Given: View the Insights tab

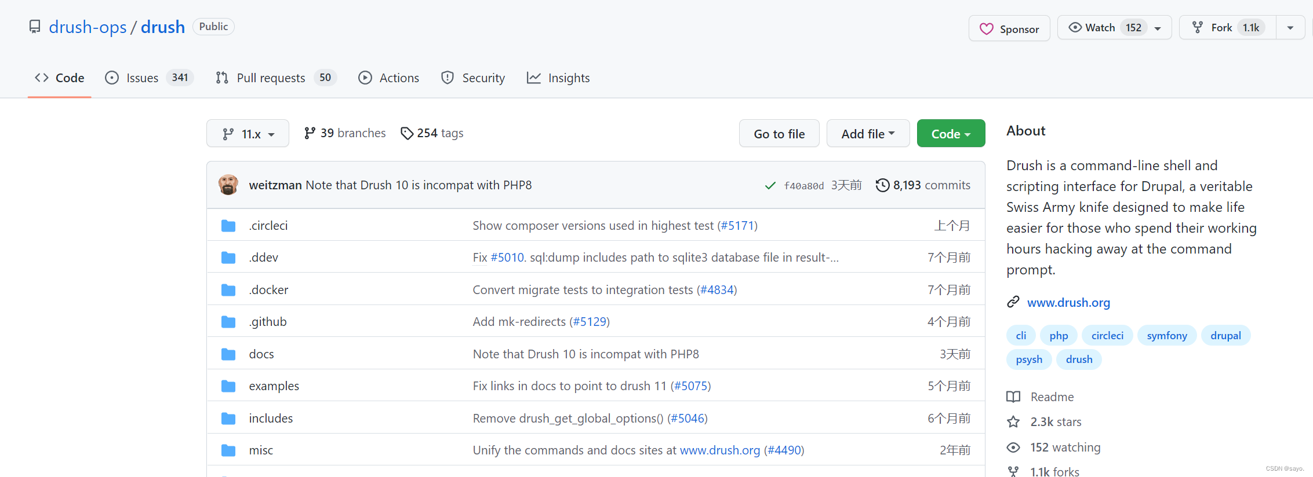Looking at the screenshot, I should click(558, 78).
